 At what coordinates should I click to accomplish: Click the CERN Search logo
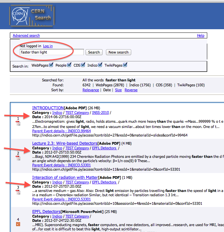32,16
